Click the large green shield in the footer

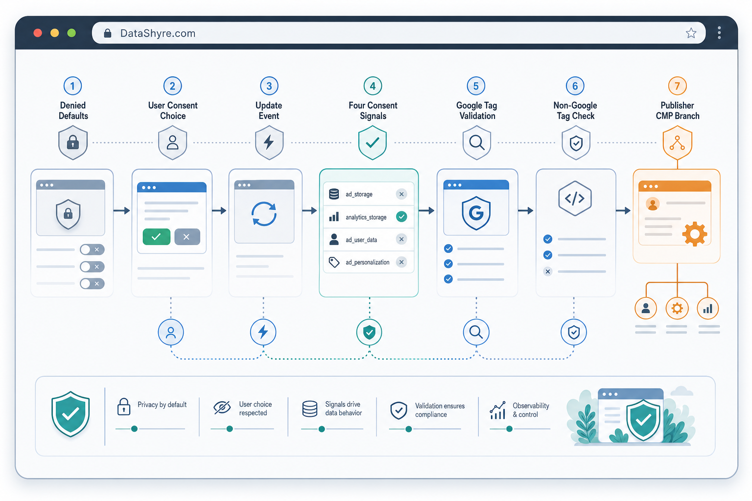click(71, 414)
